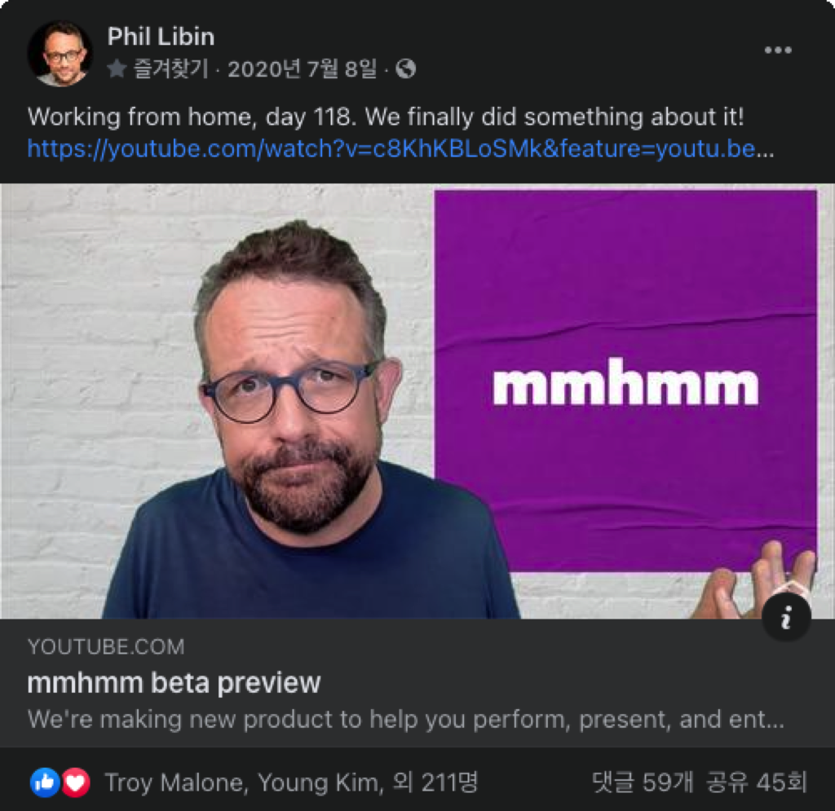835x811 pixels.
Task: View the 공유 45회 shares list
Action: click(x=756, y=782)
